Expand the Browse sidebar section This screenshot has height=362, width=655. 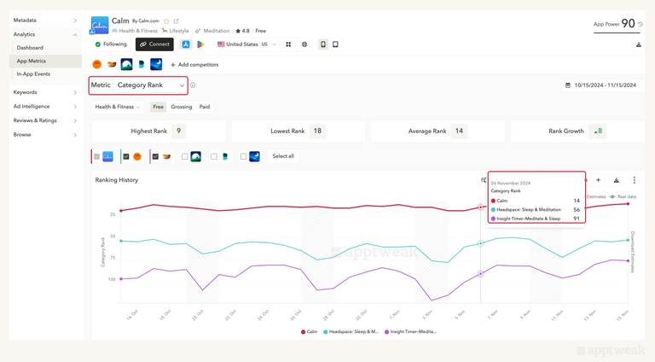point(45,135)
